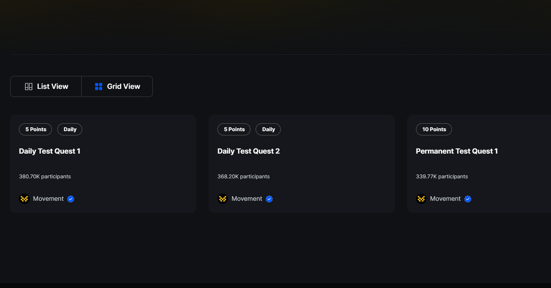Open Daily Test Quest 1 title

pyautogui.click(x=50, y=151)
